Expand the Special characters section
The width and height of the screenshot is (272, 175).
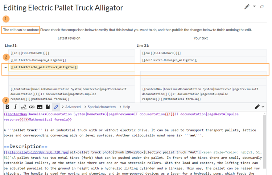pos(100,107)
